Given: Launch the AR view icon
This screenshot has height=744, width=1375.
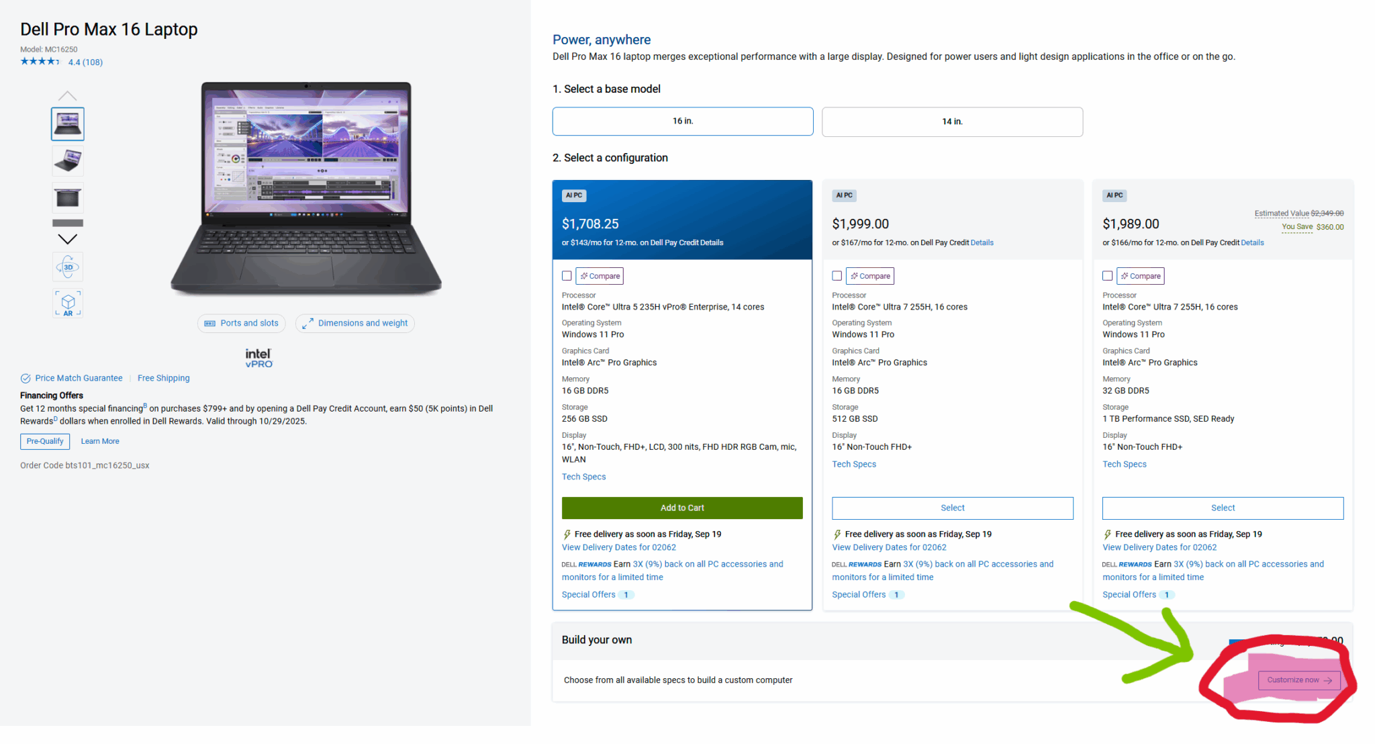Looking at the screenshot, I should point(68,304).
